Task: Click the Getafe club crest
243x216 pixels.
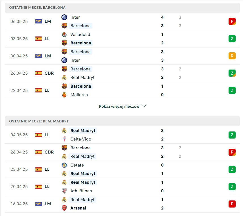Action: tap(64, 165)
